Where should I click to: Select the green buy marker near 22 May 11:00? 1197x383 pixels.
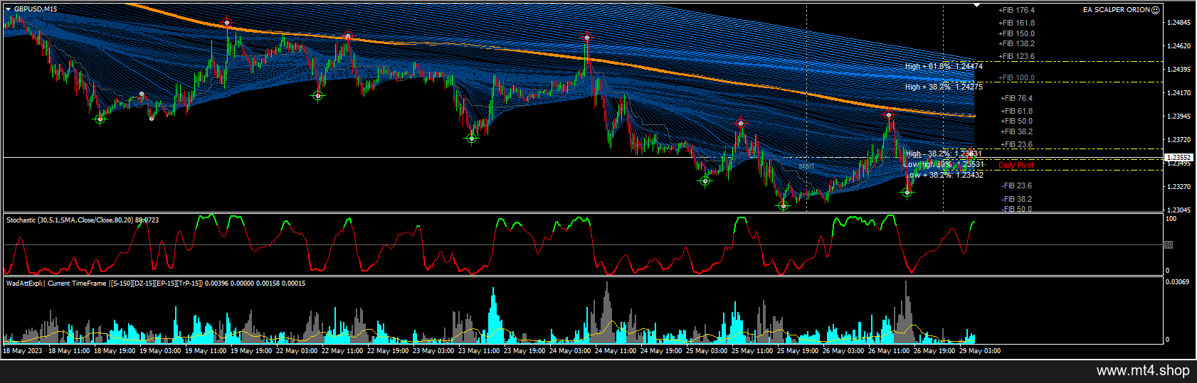click(x=318, y=95)
